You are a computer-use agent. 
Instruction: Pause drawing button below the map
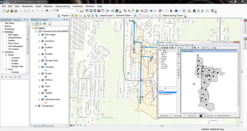coord(81,125)
